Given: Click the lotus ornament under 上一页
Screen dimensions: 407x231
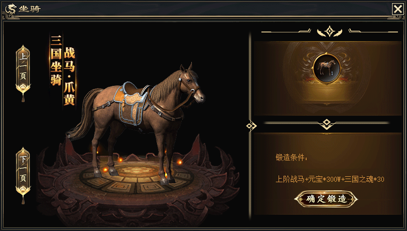Looking at the screenshot, I should coord(23,89).
